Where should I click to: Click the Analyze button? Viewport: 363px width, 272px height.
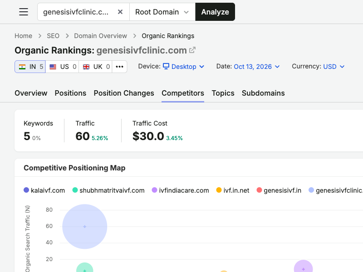pos(215,12)
